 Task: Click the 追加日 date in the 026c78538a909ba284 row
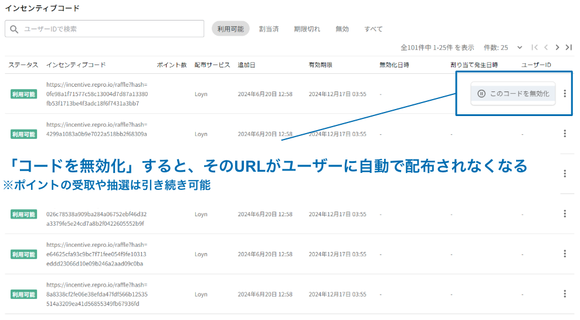pos(265,215)
